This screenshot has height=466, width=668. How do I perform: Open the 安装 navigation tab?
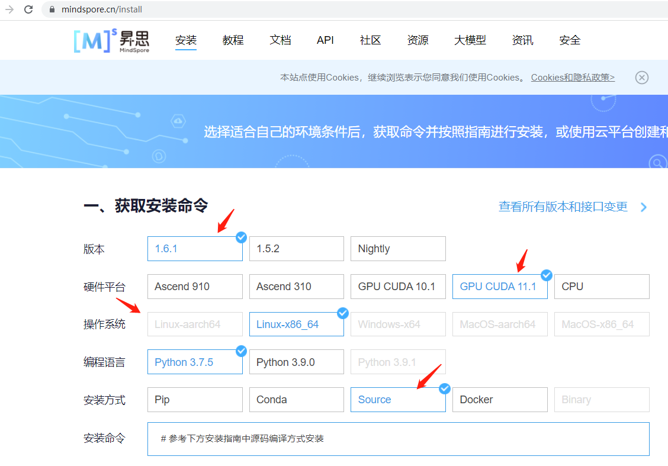[x=186, y=40]
